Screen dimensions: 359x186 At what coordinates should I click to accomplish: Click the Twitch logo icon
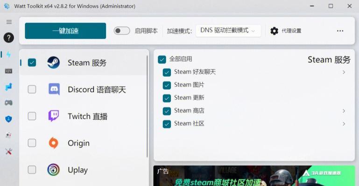click(54, 116)
